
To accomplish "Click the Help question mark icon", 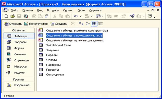I will [x=150, y=16].
